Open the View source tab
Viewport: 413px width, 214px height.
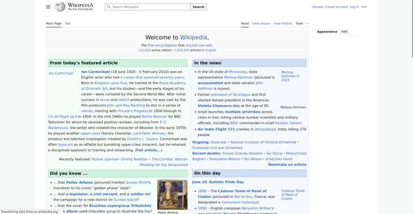coord(261,23)
